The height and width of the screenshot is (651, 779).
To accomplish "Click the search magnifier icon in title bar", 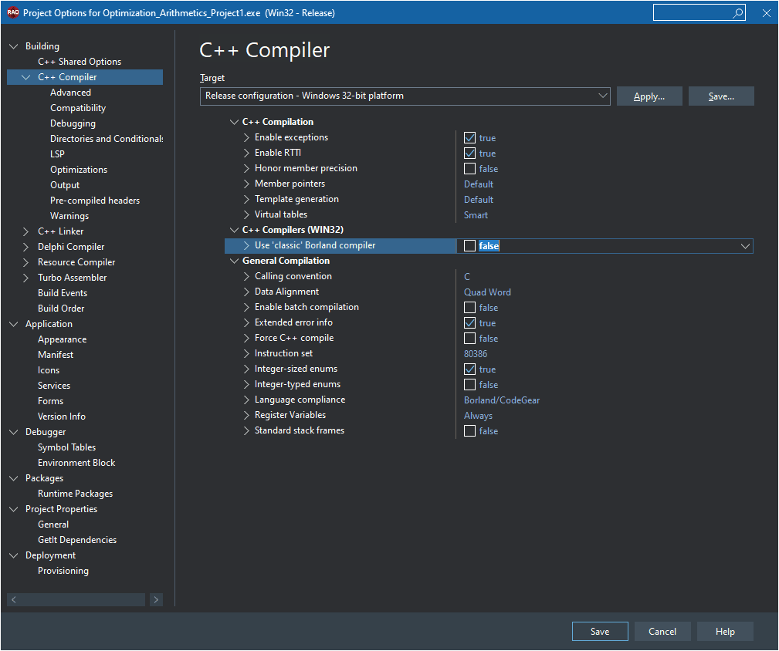I will click(x=738, y=13).
